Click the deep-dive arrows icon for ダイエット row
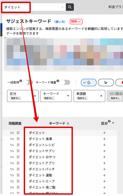 point(12,133)
